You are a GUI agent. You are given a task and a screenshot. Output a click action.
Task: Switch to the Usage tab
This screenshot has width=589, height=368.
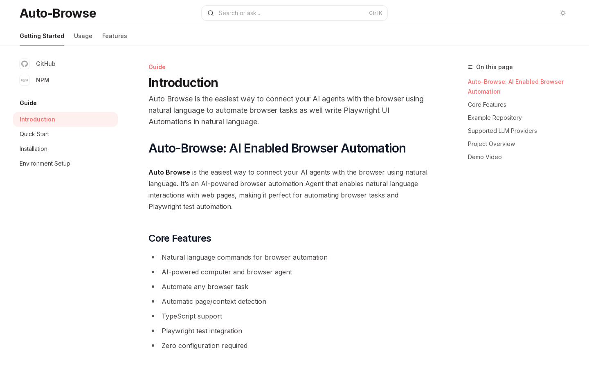click(83, 36)
